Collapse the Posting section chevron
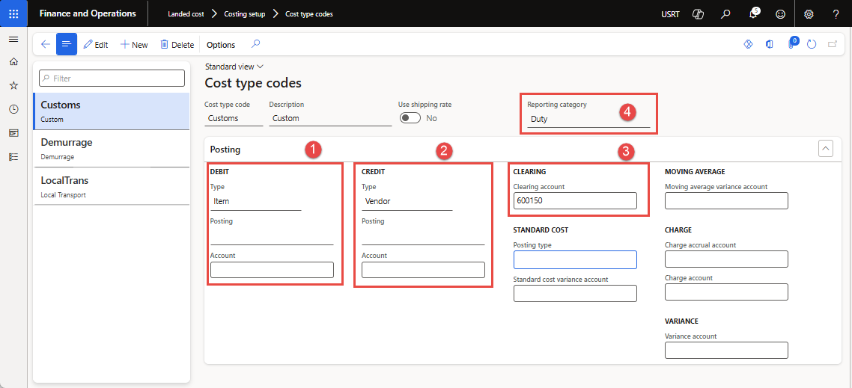This screenshot has width=852, height=388. (x=826, y=149)
